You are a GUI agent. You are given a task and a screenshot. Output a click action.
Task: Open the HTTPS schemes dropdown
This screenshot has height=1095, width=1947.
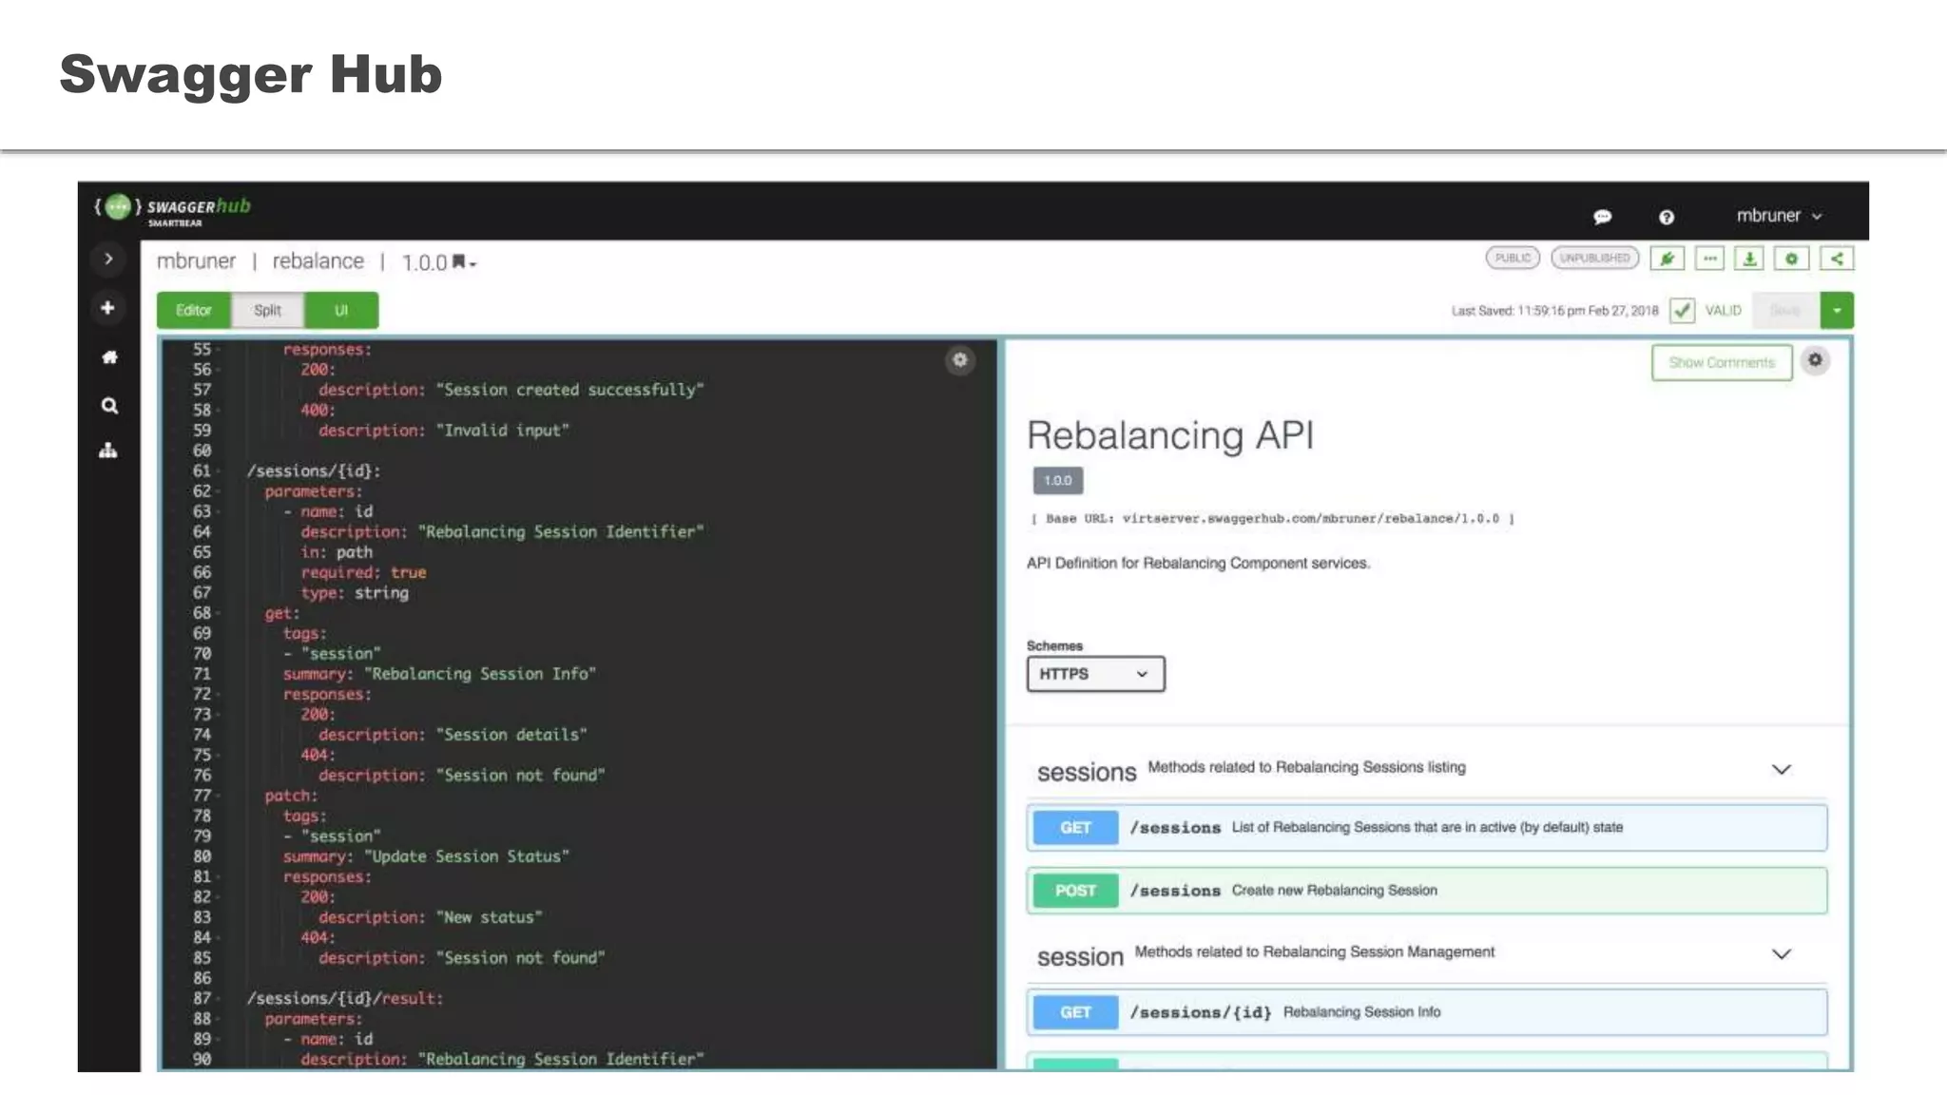click(1095, 674)
